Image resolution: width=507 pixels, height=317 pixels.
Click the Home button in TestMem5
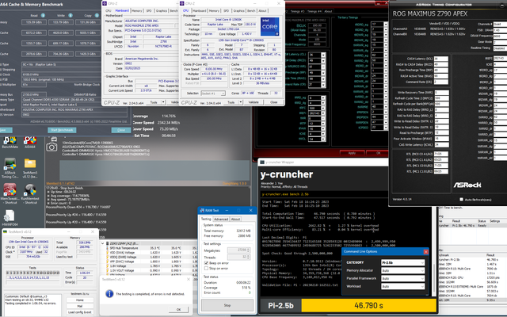tap(80, 300)
